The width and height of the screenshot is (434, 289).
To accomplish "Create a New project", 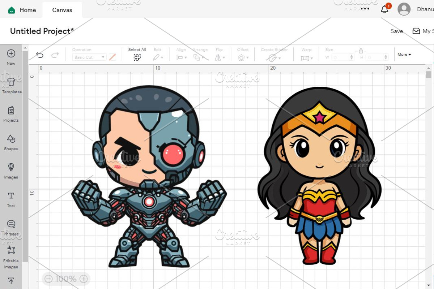I will coord(11,57).
